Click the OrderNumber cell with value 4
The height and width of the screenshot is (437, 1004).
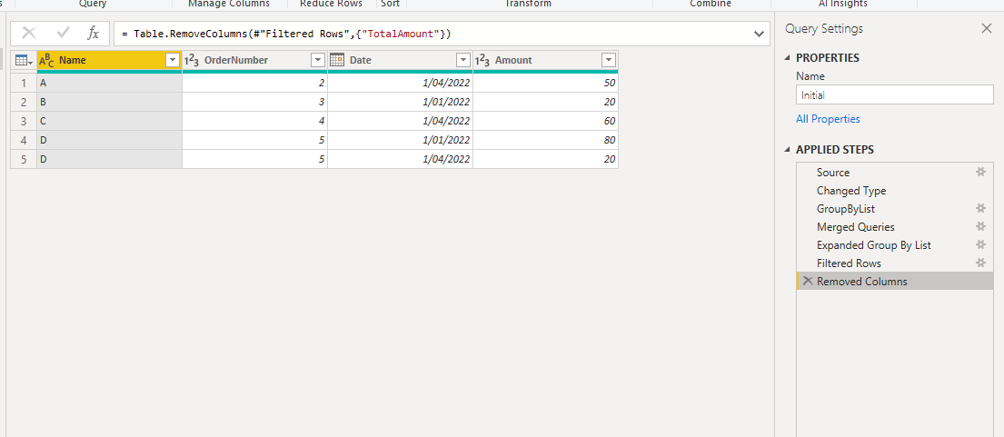click(x=254, y=121)
